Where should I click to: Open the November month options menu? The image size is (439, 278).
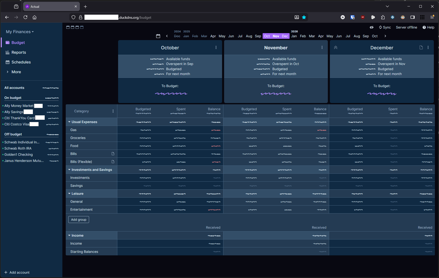pos(322,47)
